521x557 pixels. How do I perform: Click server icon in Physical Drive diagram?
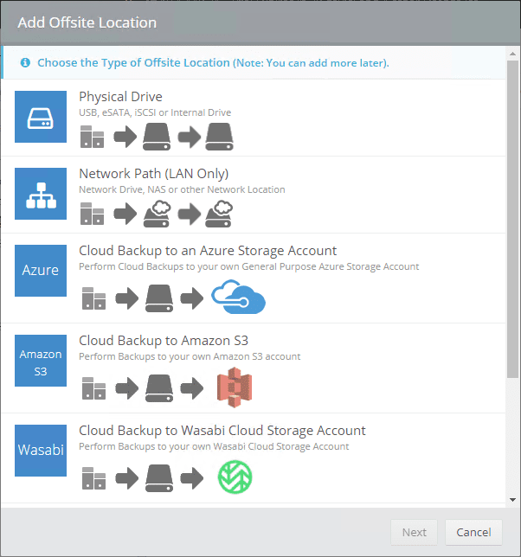92,137
